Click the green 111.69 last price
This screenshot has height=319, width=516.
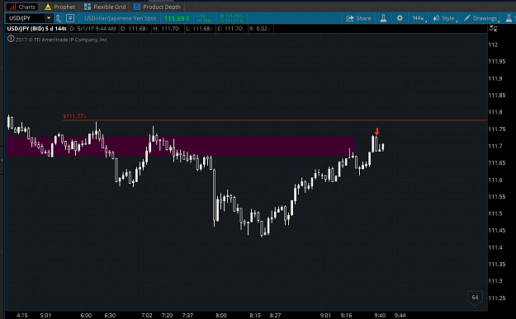(x=177, y=18)
